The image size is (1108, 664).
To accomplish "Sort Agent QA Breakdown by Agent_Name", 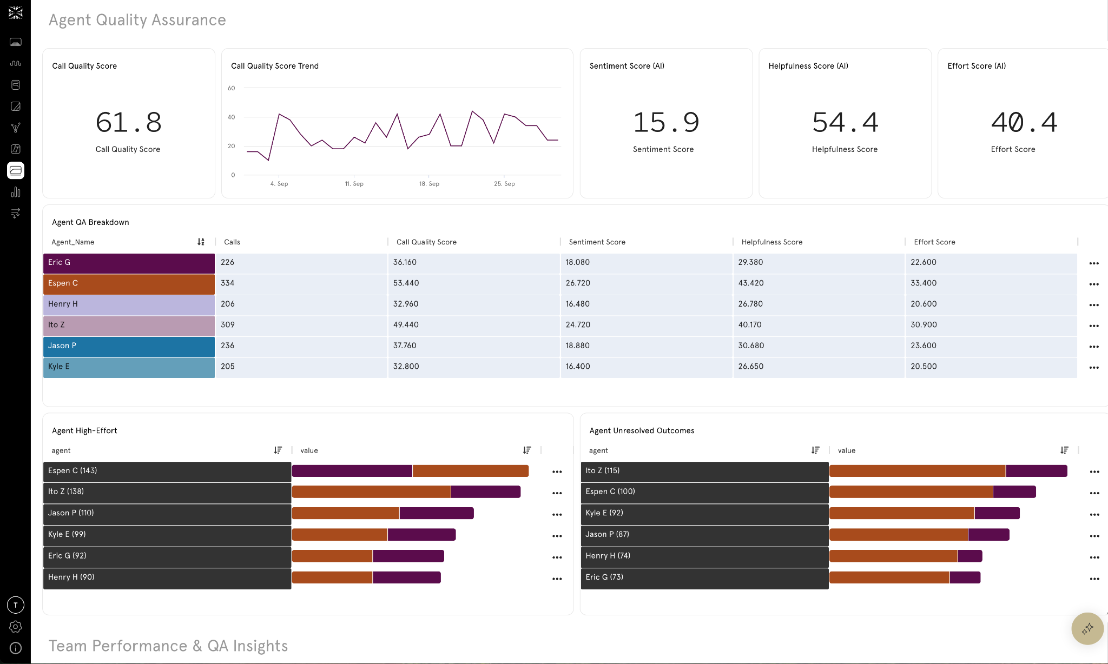I will tap(201, 242).
